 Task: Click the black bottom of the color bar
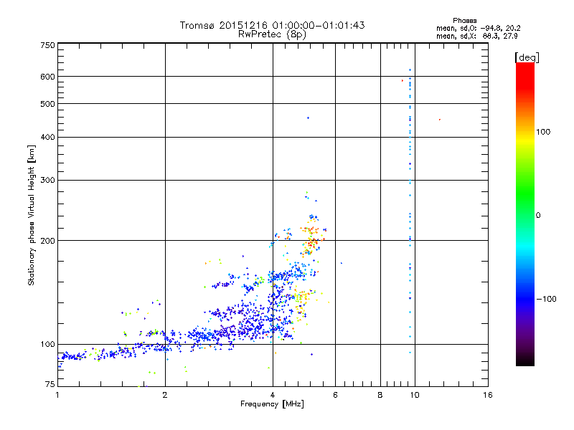(x=525, y=360)
